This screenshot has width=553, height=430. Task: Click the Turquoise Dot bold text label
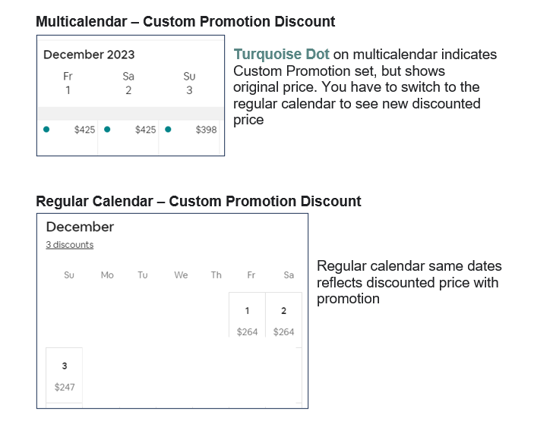(281, 55)
